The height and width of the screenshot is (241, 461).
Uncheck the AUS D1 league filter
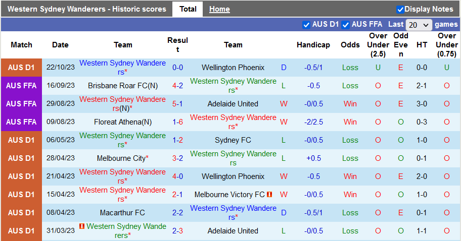click(x=306, y=25)
